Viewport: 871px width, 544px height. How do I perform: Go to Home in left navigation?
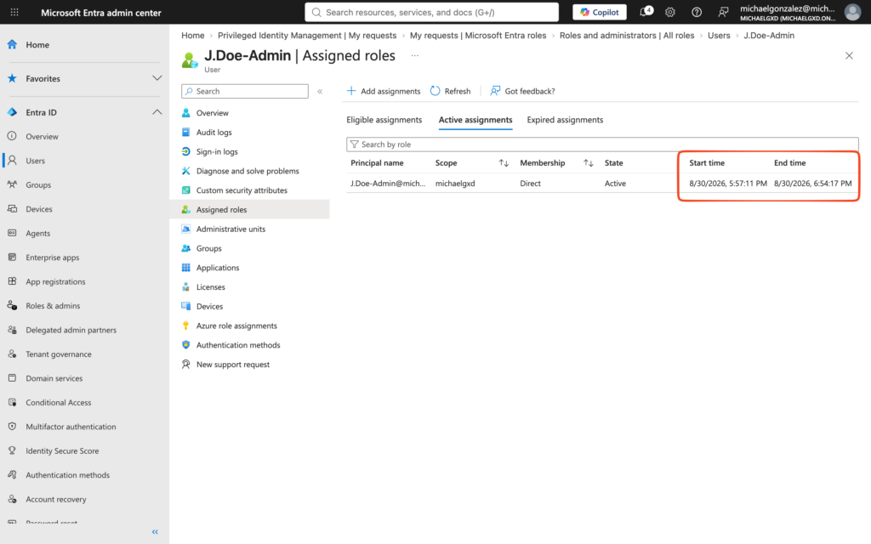coord(37,45)
